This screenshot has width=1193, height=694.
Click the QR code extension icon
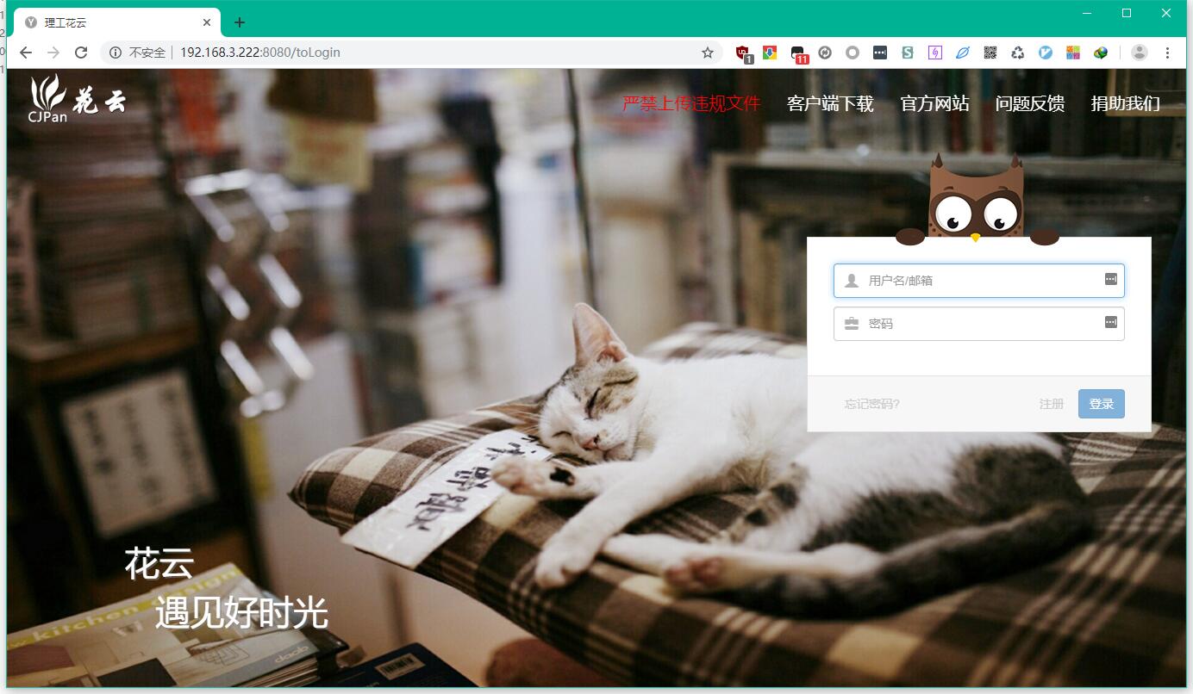[990, 53]
